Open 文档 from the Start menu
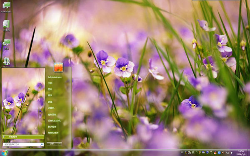This screenshot has width=250, height=156. (50, 83)
